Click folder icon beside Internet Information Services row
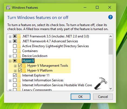This screenshot has width=127, height=109. pyautogui.click(x=19, y=80)
